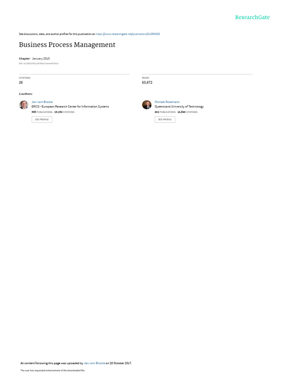This screenshot has width=284, height=379.
Task: Click the reads count 63,672
Action: 147,83
